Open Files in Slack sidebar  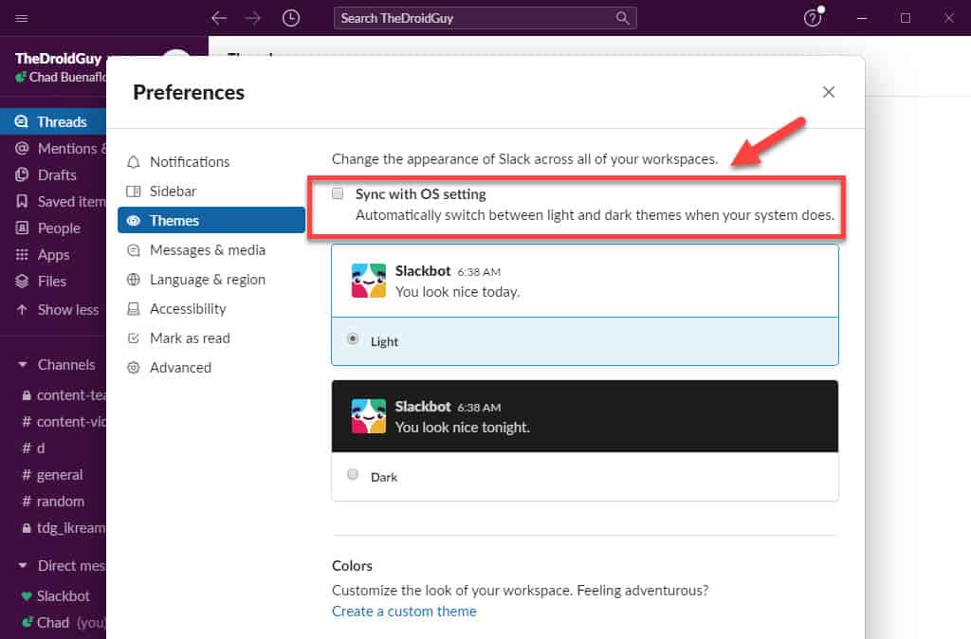53,282
